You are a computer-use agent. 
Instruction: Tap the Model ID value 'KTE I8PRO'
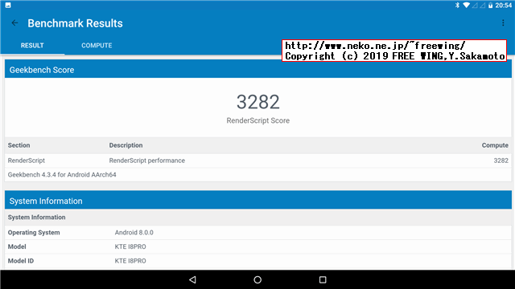coord(130,261)
